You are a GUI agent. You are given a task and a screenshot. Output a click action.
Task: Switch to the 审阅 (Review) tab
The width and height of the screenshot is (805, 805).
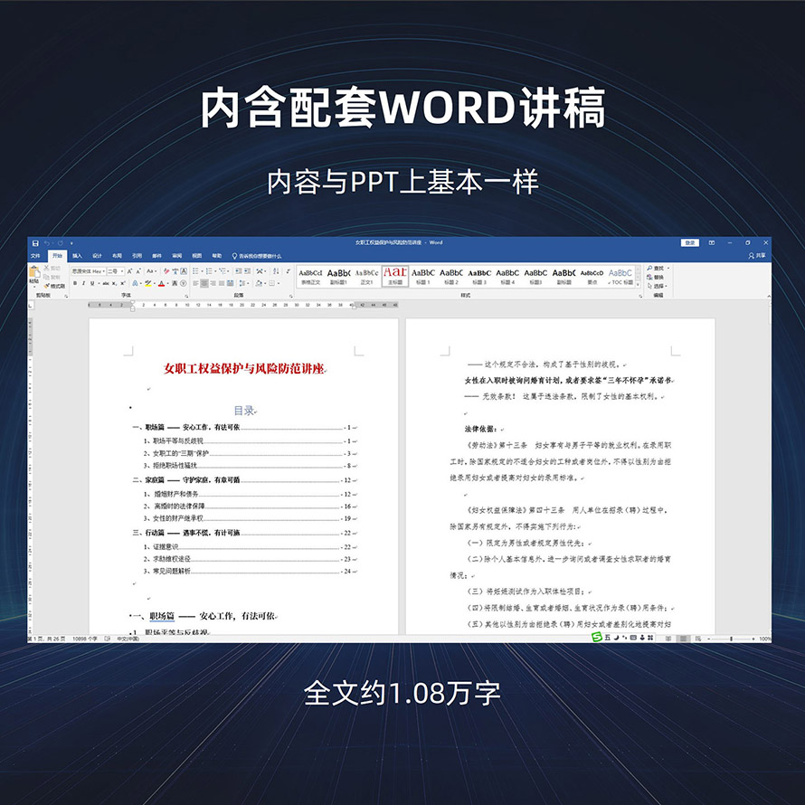[x=177, y=256]
